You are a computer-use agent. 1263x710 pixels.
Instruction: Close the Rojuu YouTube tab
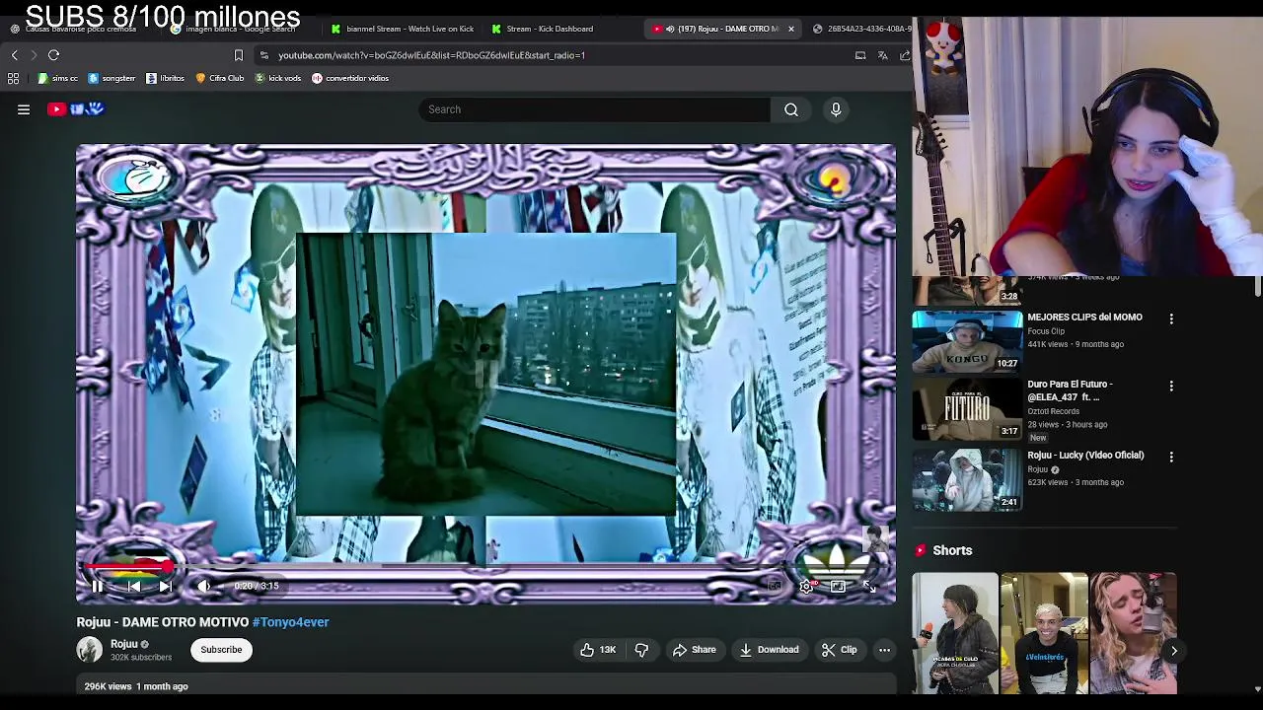pos(790,29)
